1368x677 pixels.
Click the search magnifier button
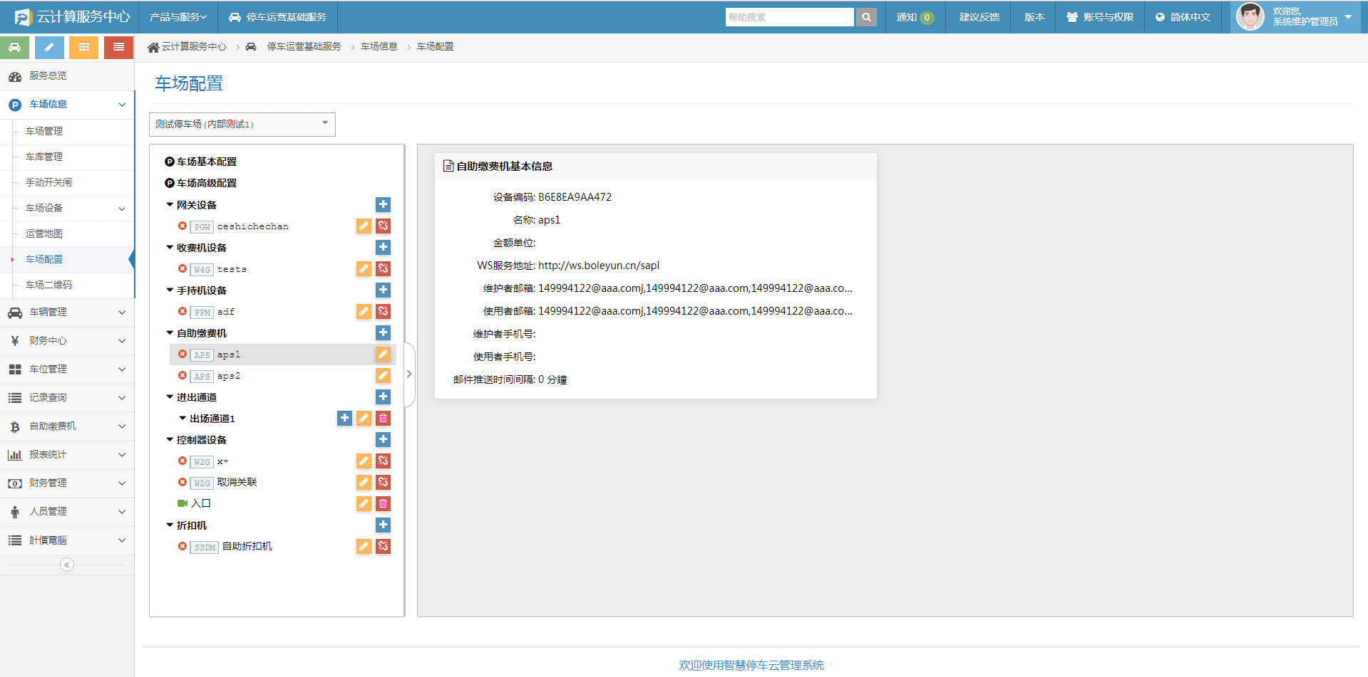pos(866,17)
